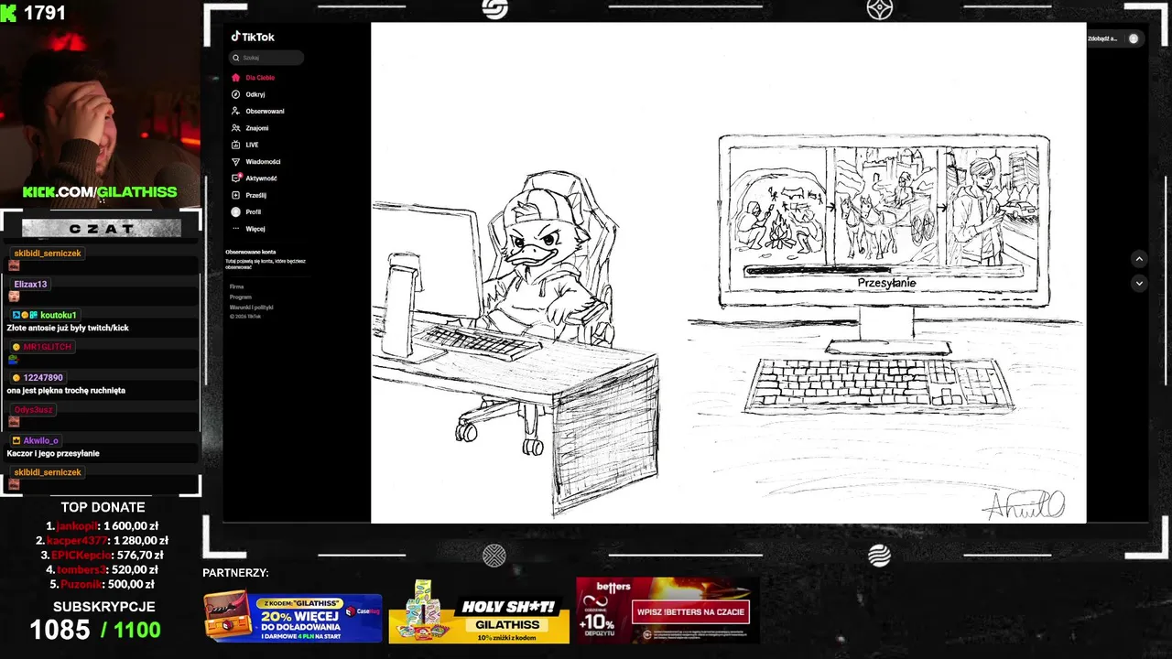Viewport: 1172px width, 659px height.
Task: Click the 1791 viewer count
Action: 45,13
